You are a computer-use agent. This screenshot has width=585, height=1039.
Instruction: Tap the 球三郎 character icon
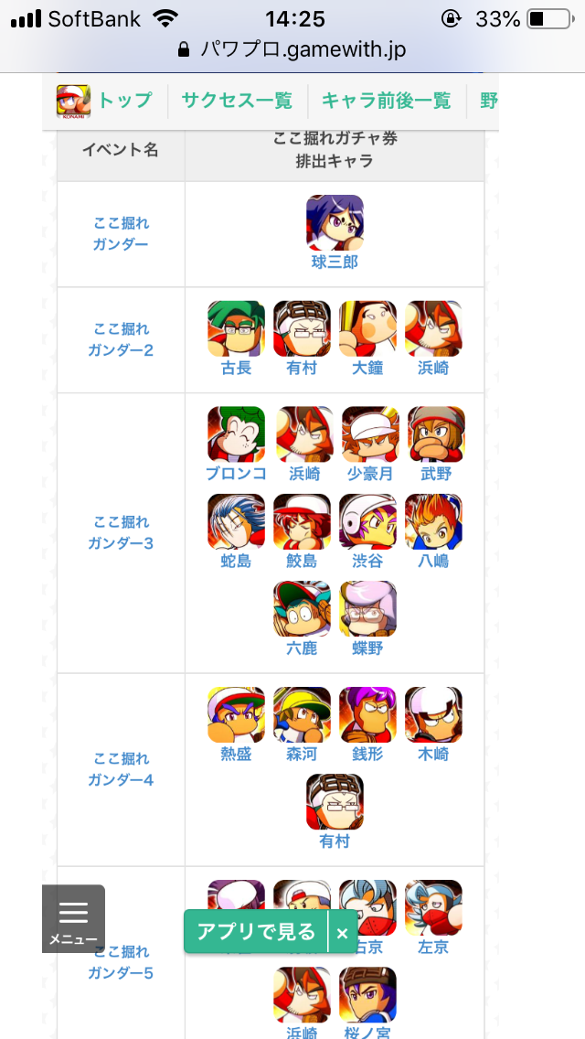point(335,222)
